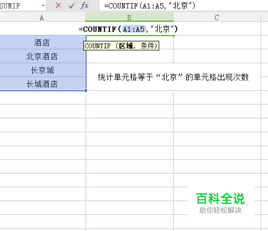
Task: Open the insert function fx dialog
Action: [85, 5]
